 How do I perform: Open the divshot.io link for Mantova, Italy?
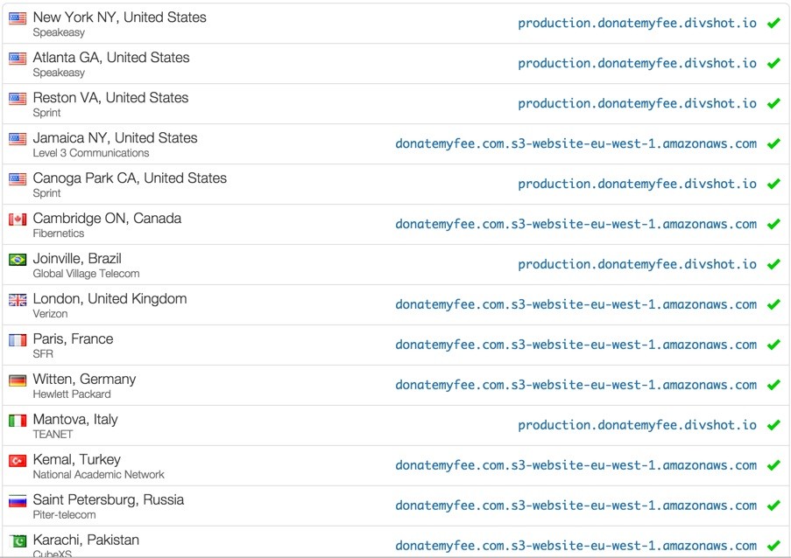pos(637,426)
